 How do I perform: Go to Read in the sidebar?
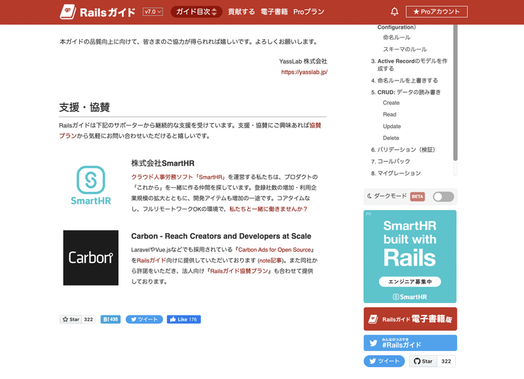pyautogui.click(x=390, y=114)
